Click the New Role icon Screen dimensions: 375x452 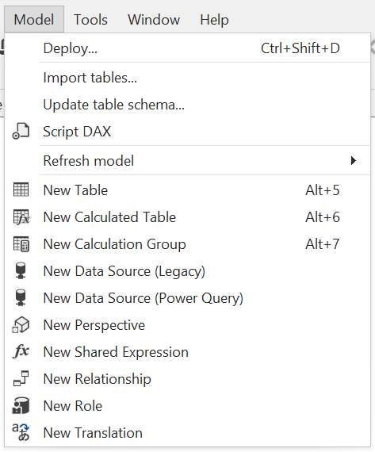pos(21,405)
